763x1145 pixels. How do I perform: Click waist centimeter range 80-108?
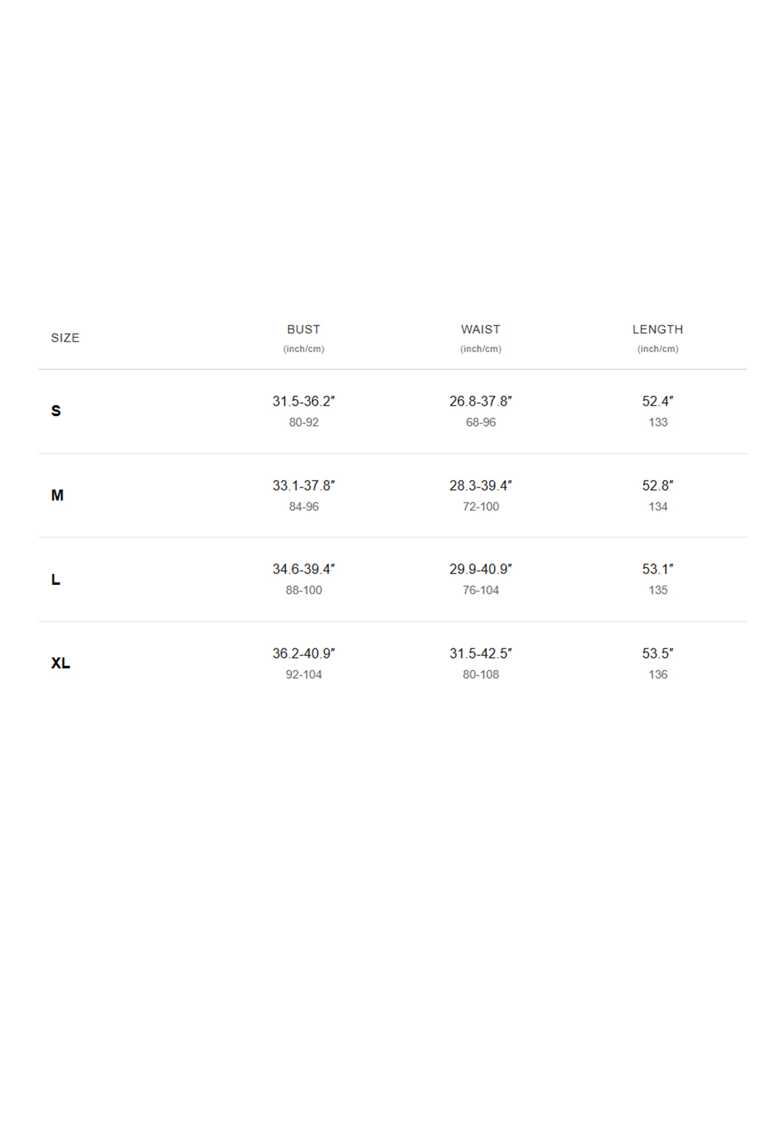point(480,674)
